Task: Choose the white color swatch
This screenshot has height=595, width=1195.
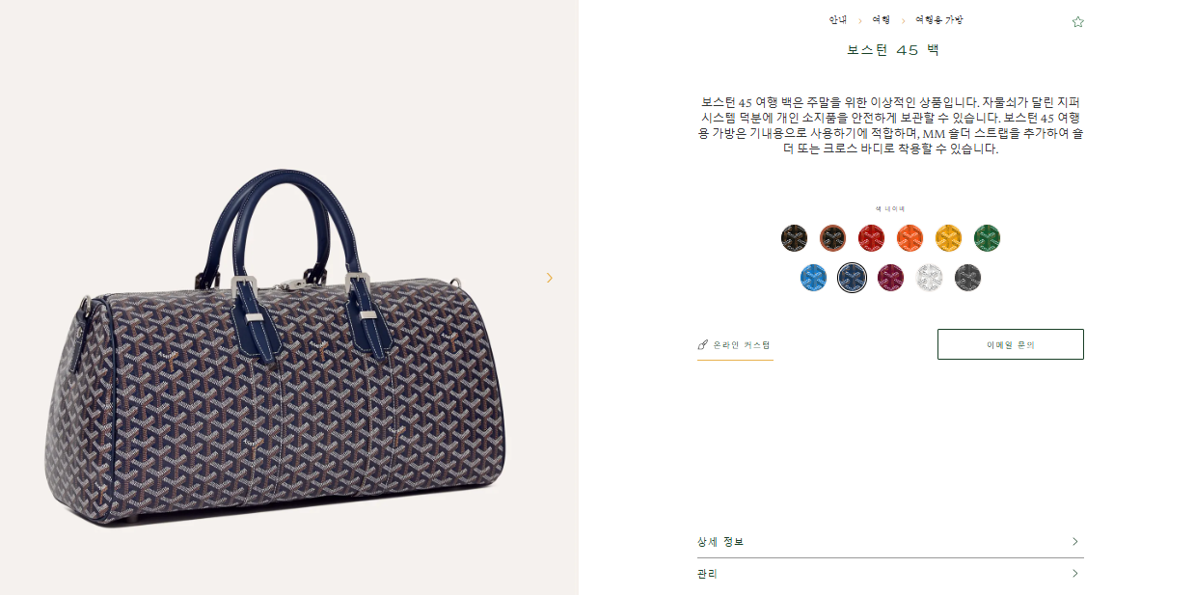Action: tap(929, 278)
